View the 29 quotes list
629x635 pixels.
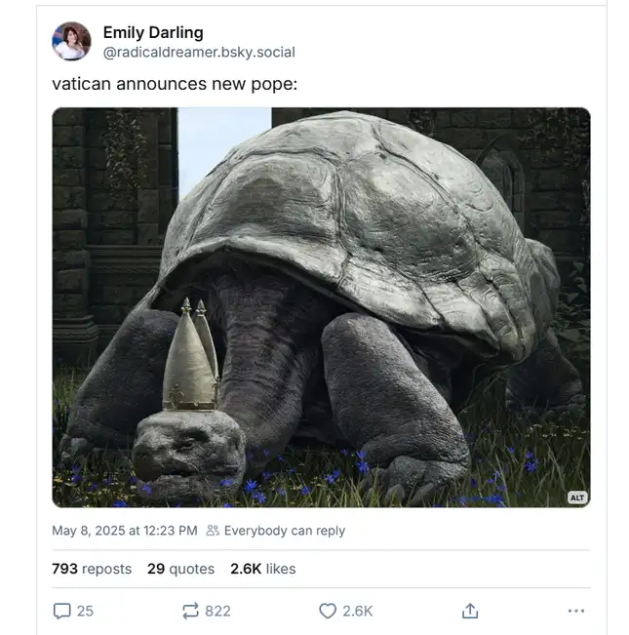pos(180,569)
